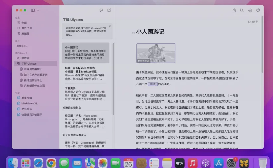Open 准备步骤 introduction sheet
The height and width of the screenshot is (168, 273).
pos(27,98)
